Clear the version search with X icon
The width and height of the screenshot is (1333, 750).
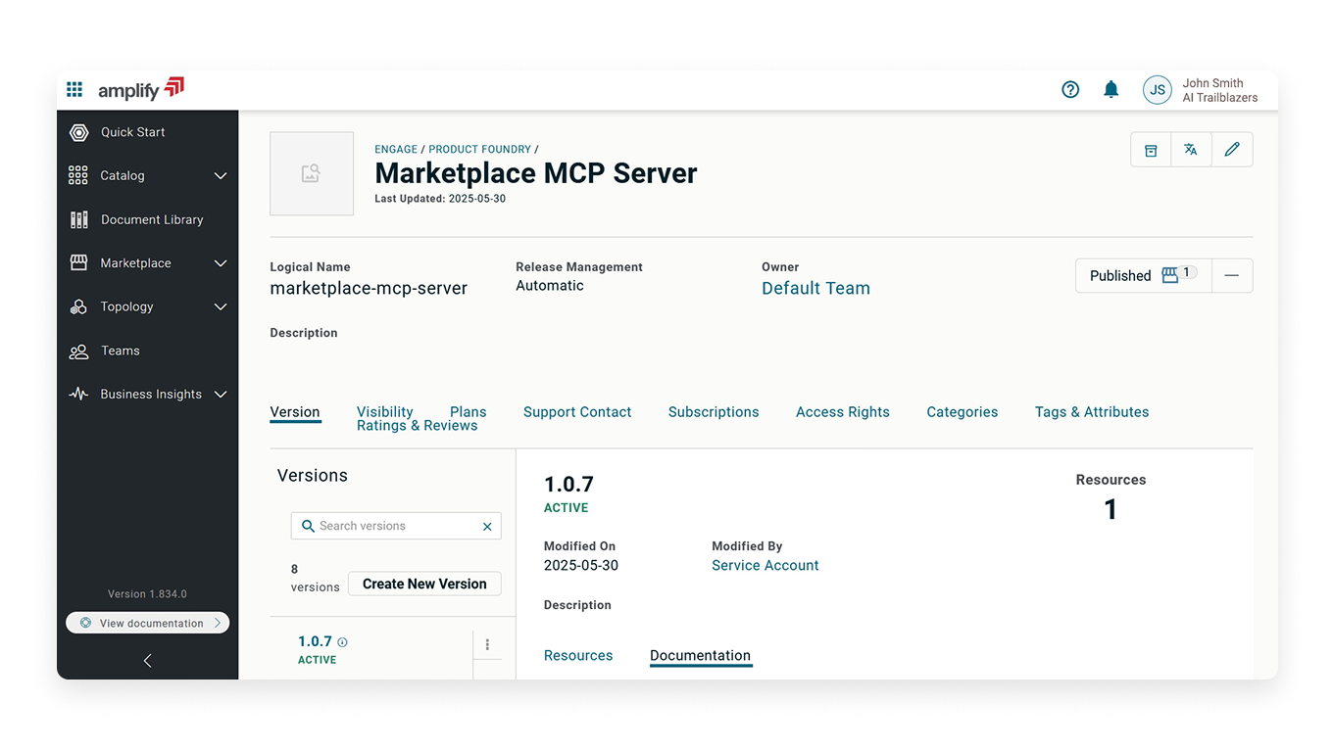[487, 527]
